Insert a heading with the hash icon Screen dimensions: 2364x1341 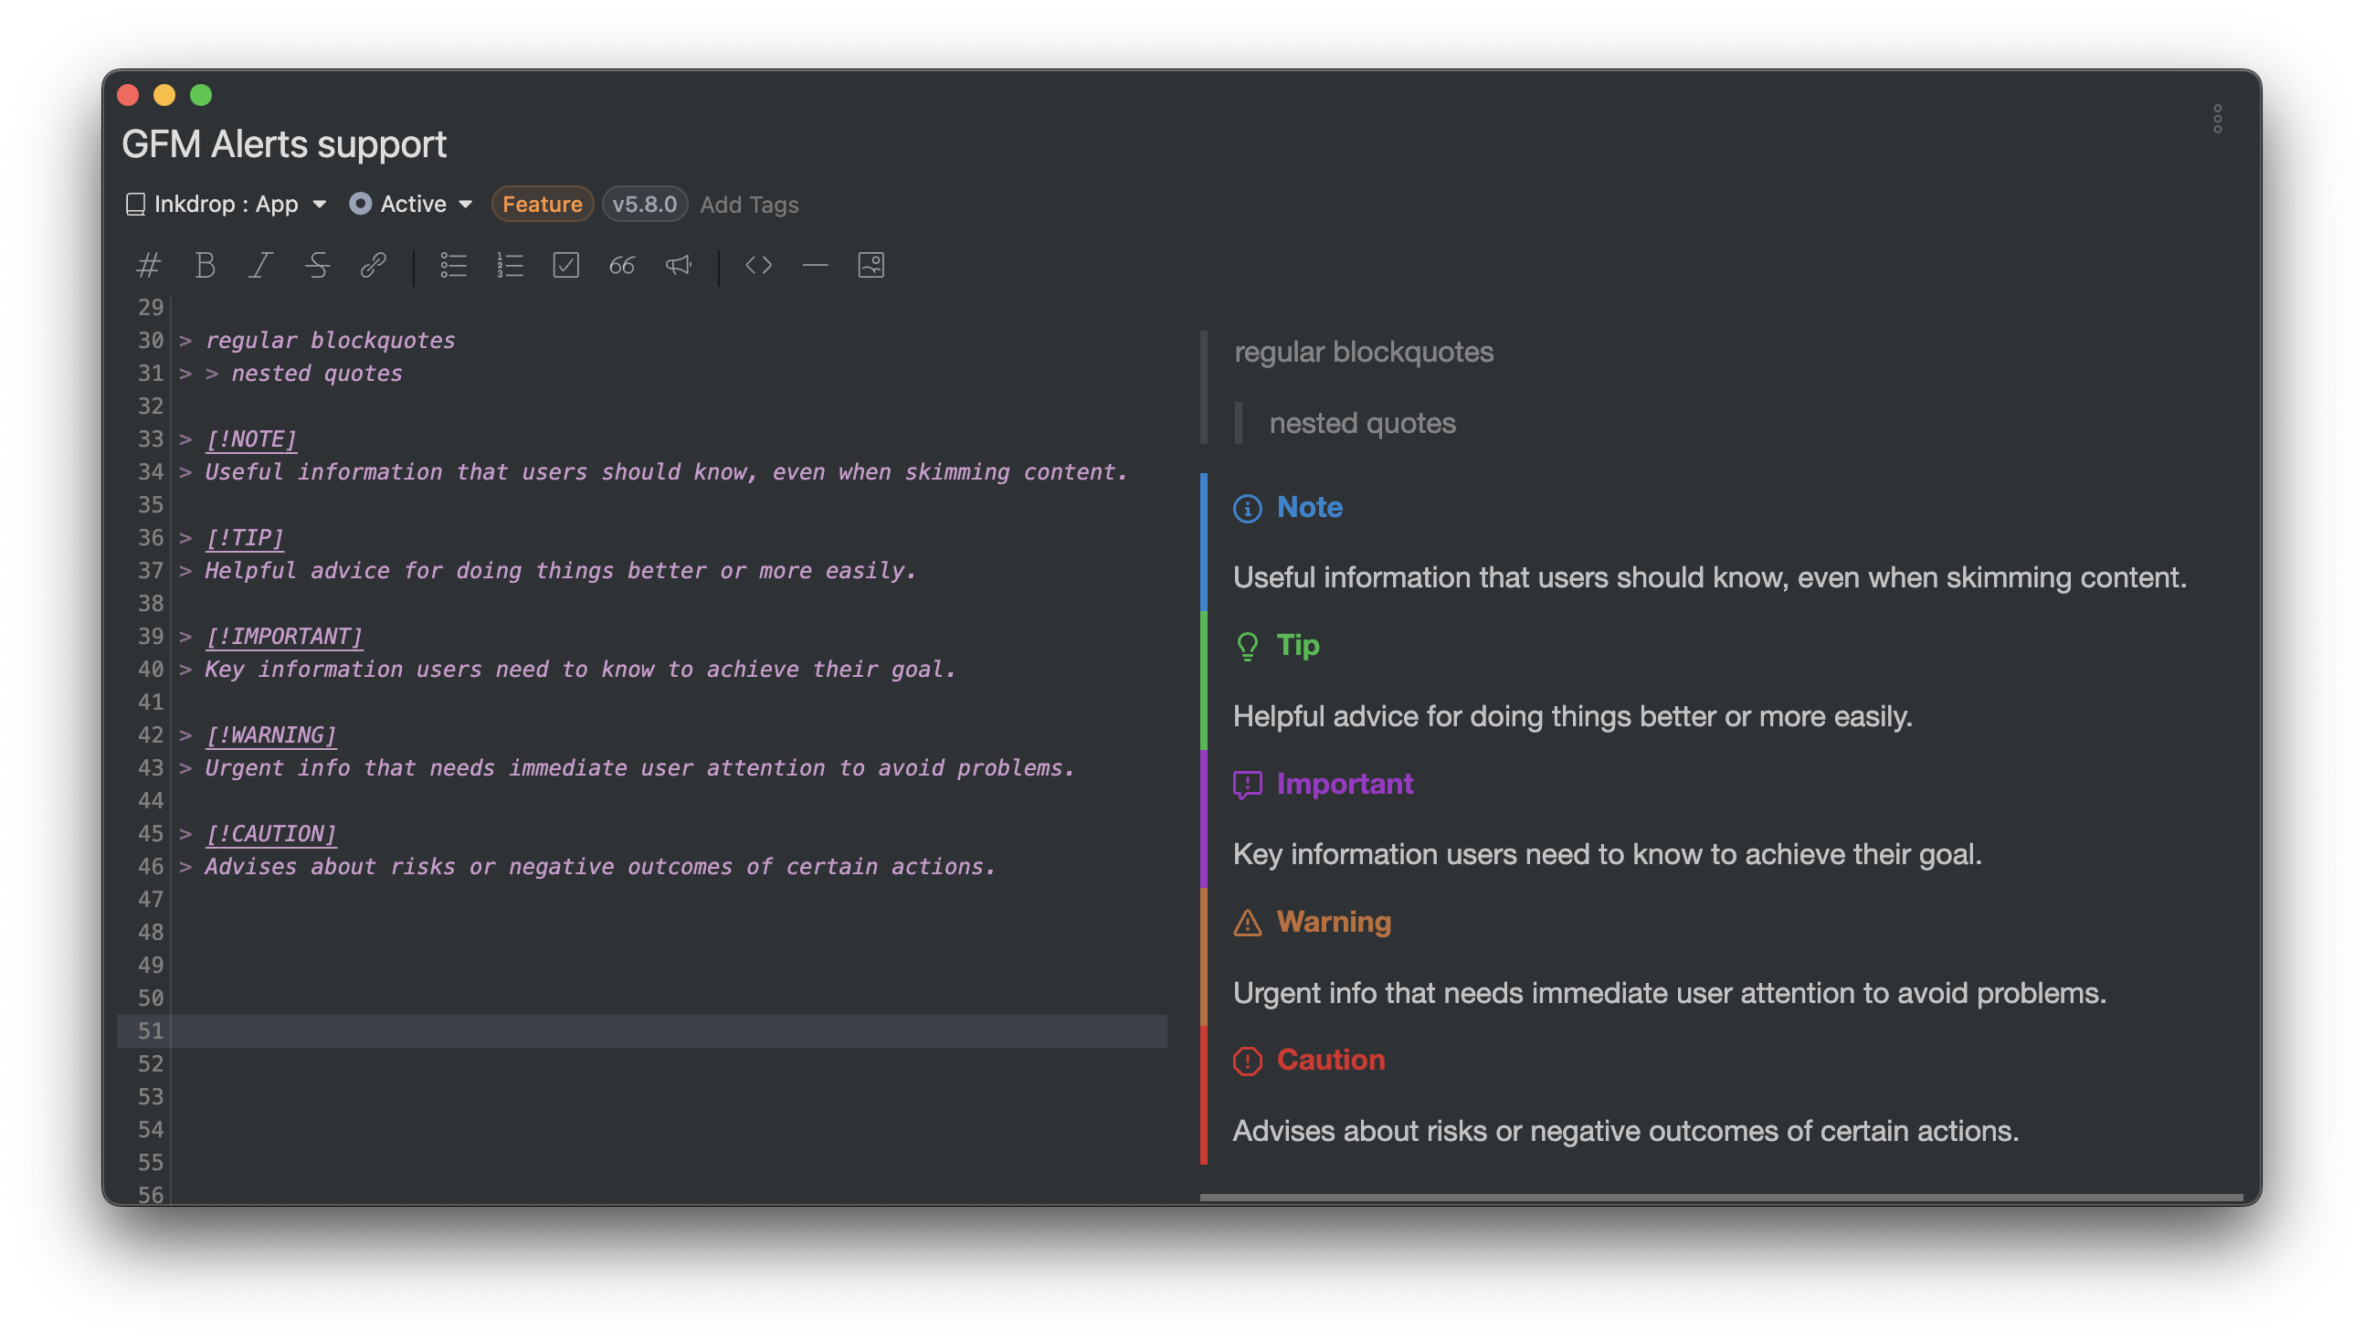click(148, 265)
